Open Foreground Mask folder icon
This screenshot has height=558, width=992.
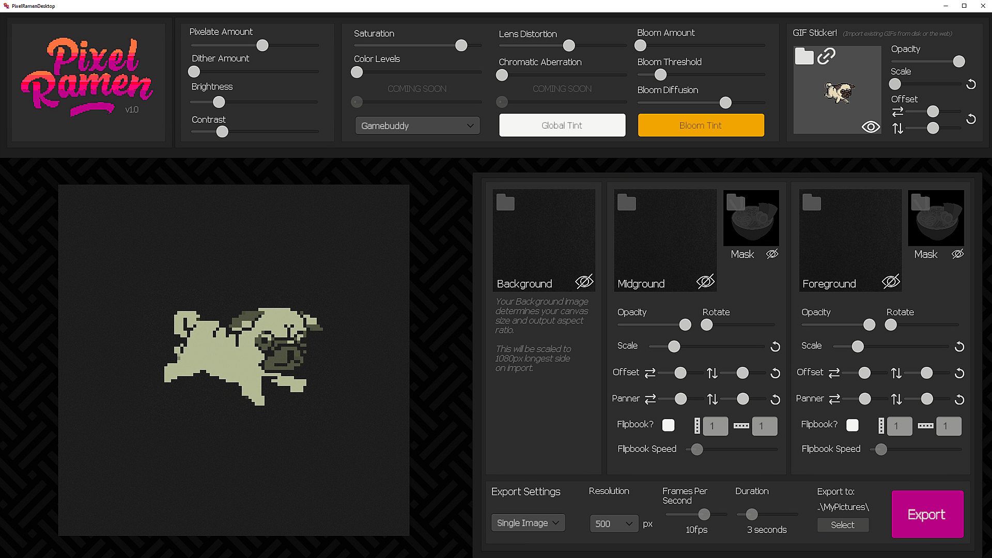coord(920,202)
